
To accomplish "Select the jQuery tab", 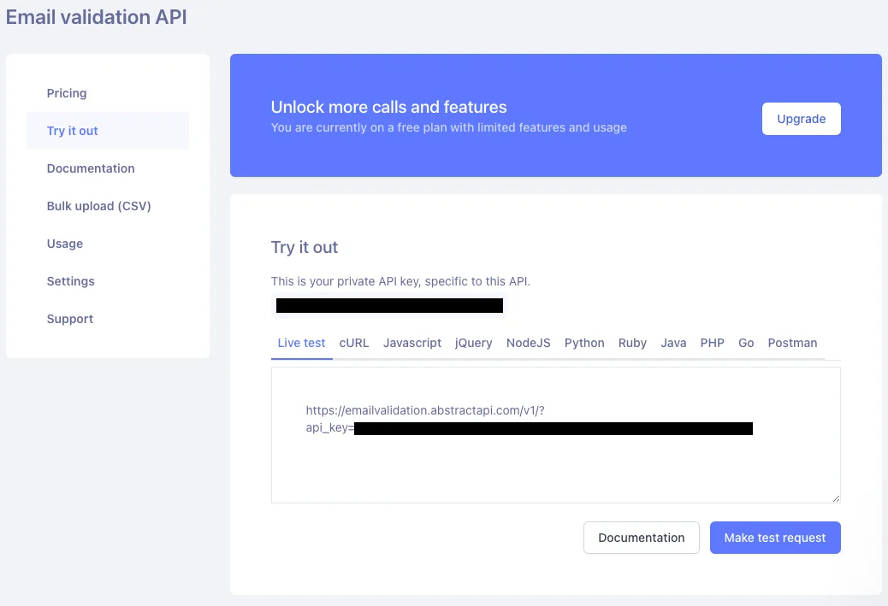I will 473,343.
